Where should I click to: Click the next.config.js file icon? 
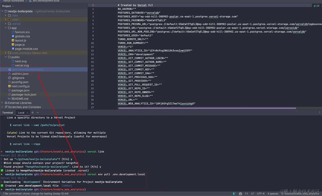tap(10, 86)
